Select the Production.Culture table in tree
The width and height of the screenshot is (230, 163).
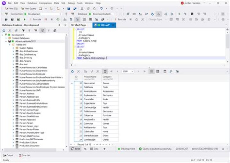(x=28, y=143)
